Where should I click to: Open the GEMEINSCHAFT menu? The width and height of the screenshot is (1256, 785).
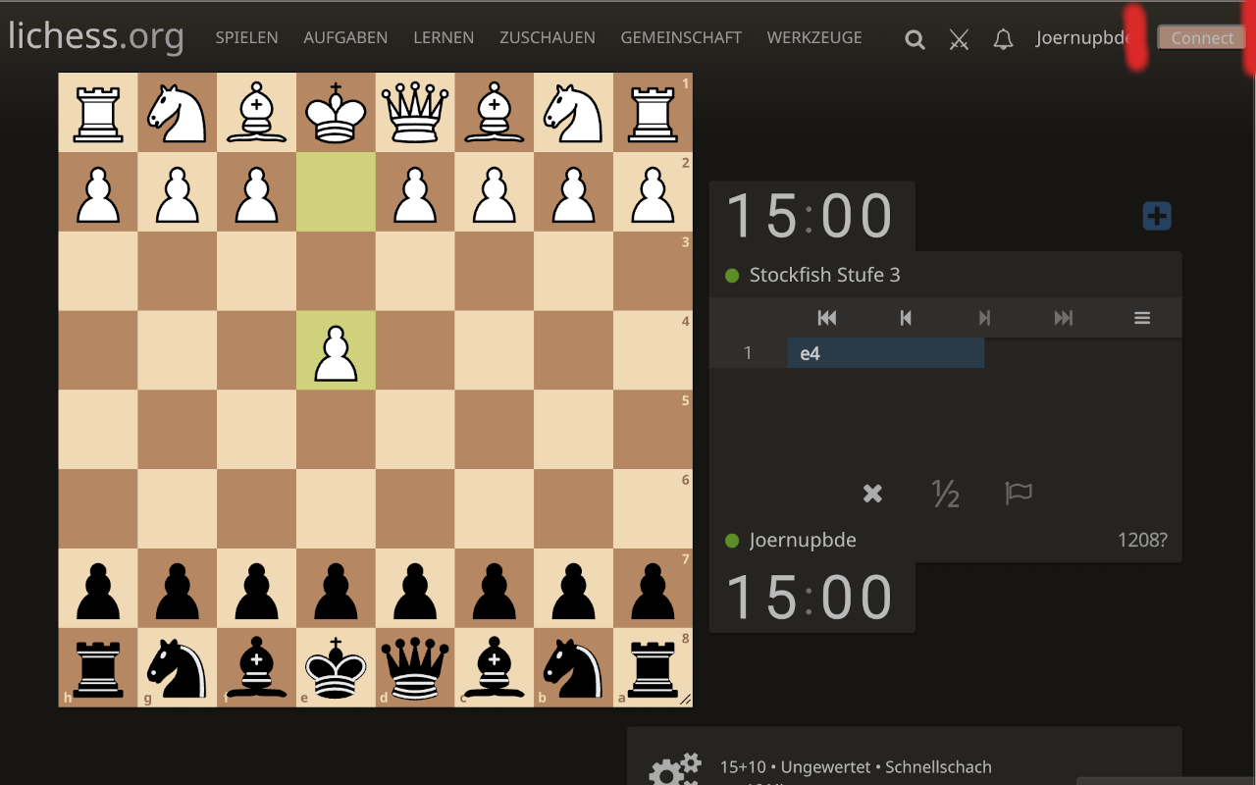[681, 37]
